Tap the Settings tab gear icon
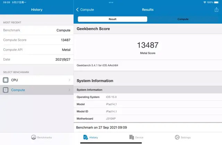The width and height of the screenshot is (222, 145). [x=177, y=137]
